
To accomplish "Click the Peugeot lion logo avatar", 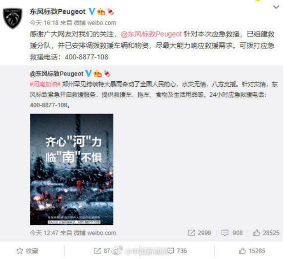I will click(13, 18).
